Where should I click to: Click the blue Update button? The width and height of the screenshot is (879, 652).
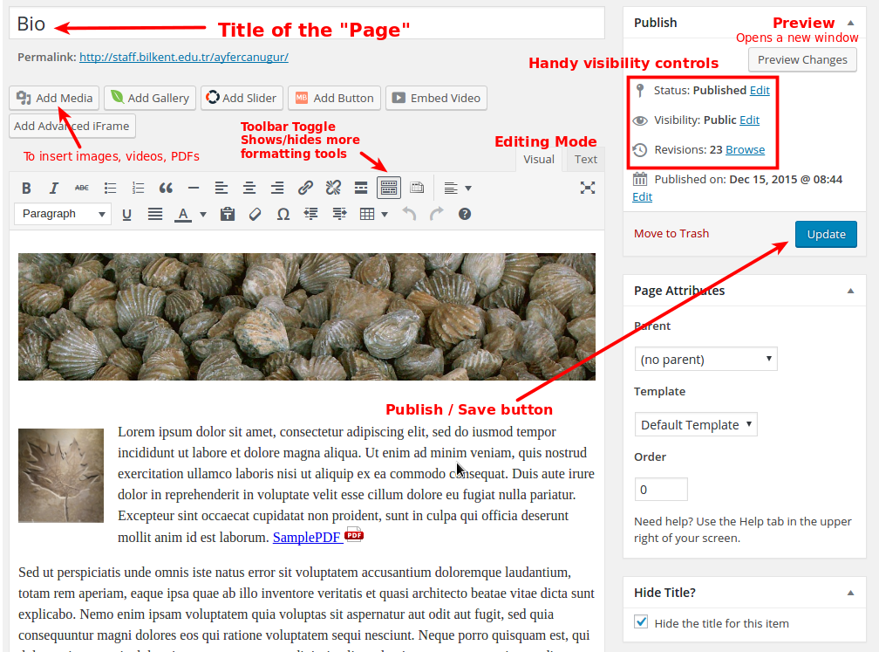(826, 234)
